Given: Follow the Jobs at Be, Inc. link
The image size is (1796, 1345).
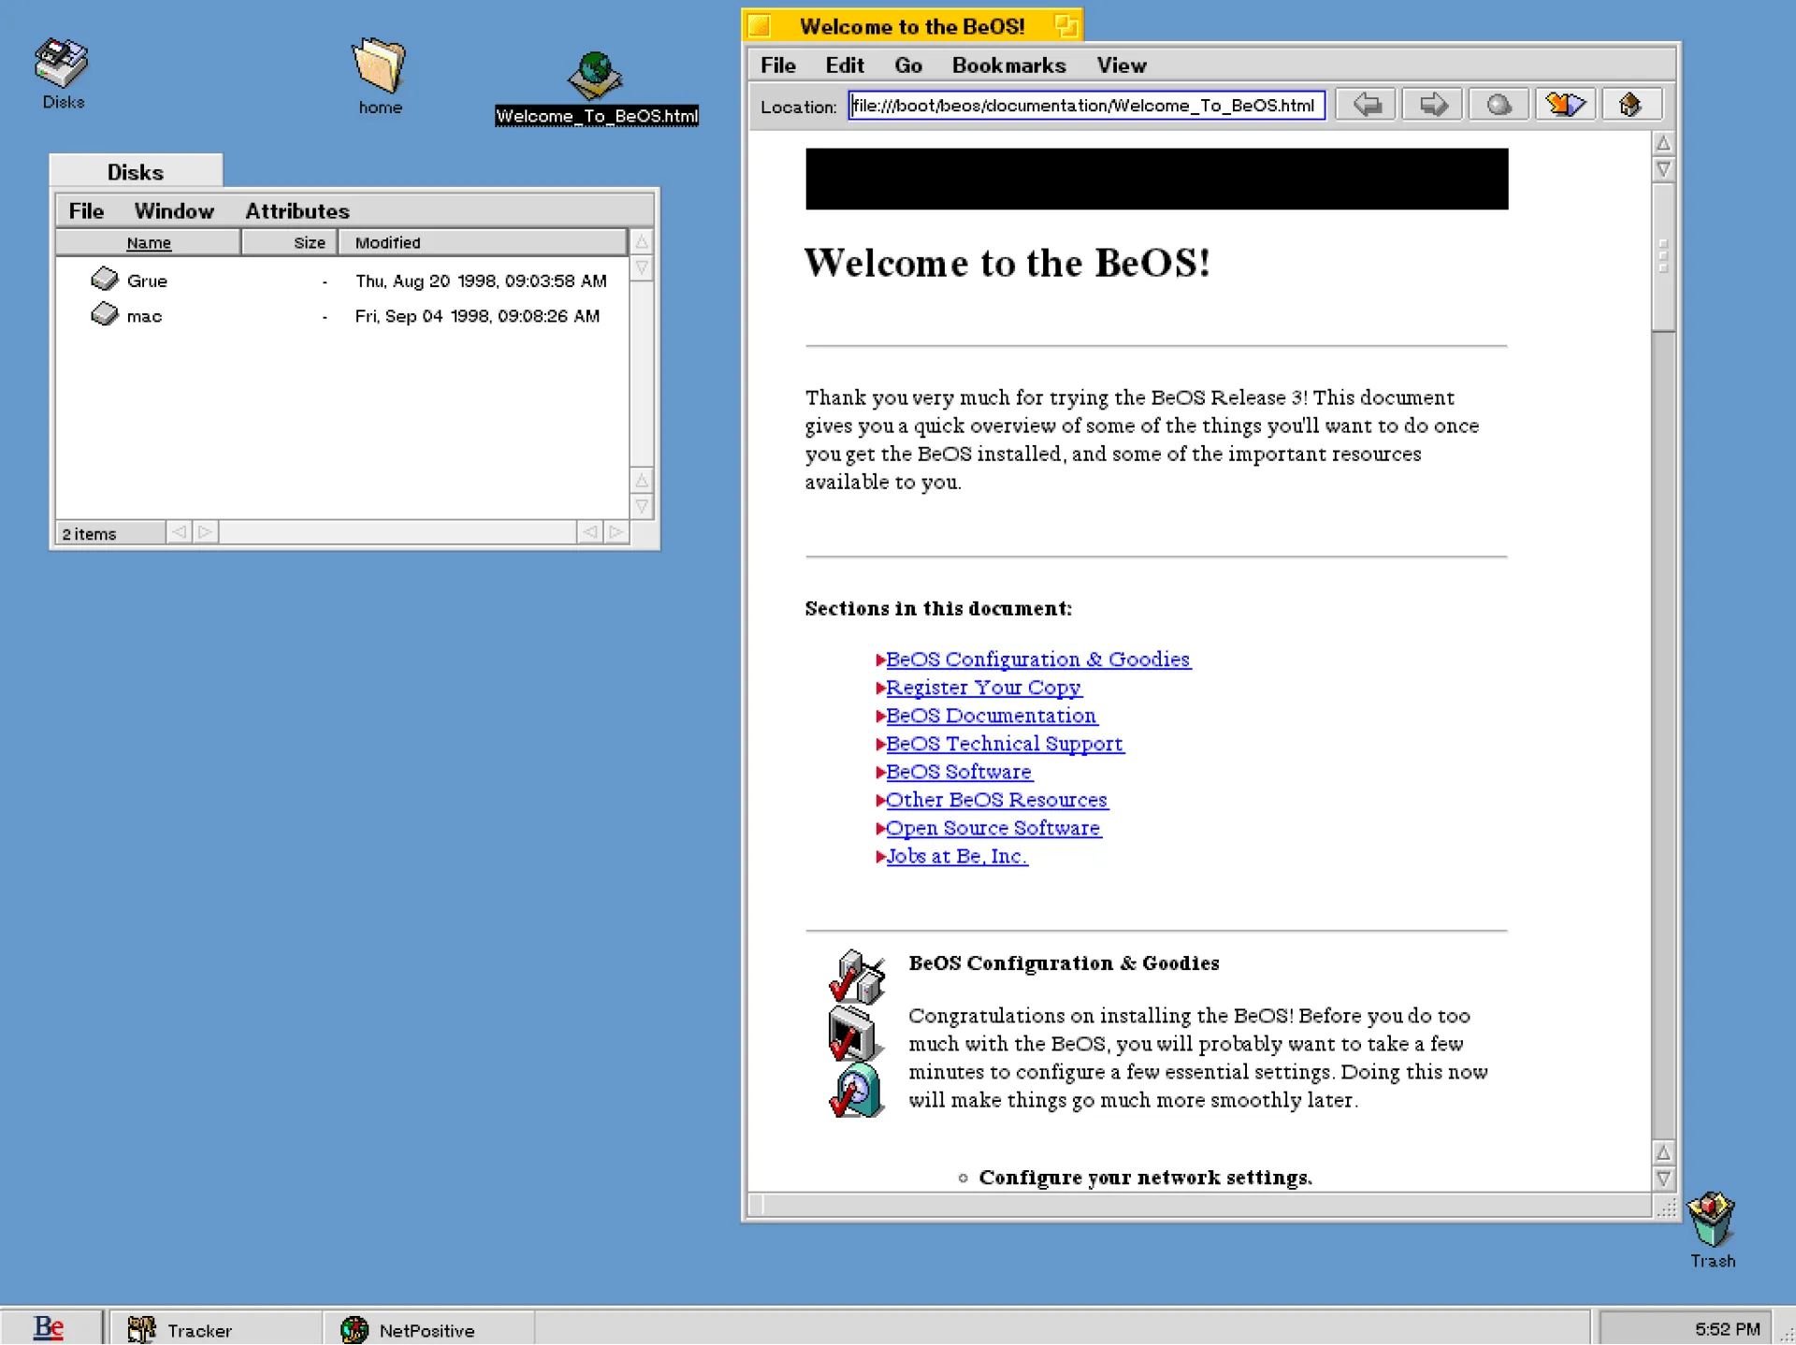Looking at the screenshot, I should (956, 856).
